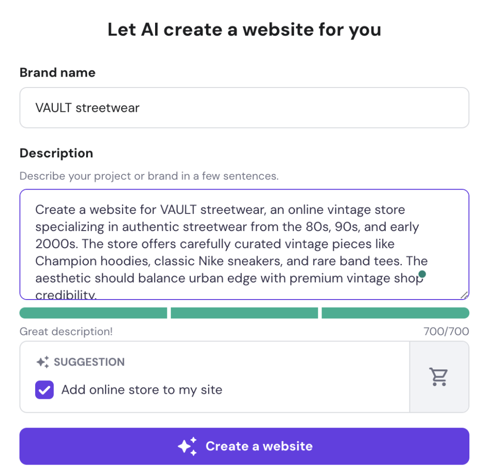
Task: Click the shopping cart icon
Action: (438, 376)
